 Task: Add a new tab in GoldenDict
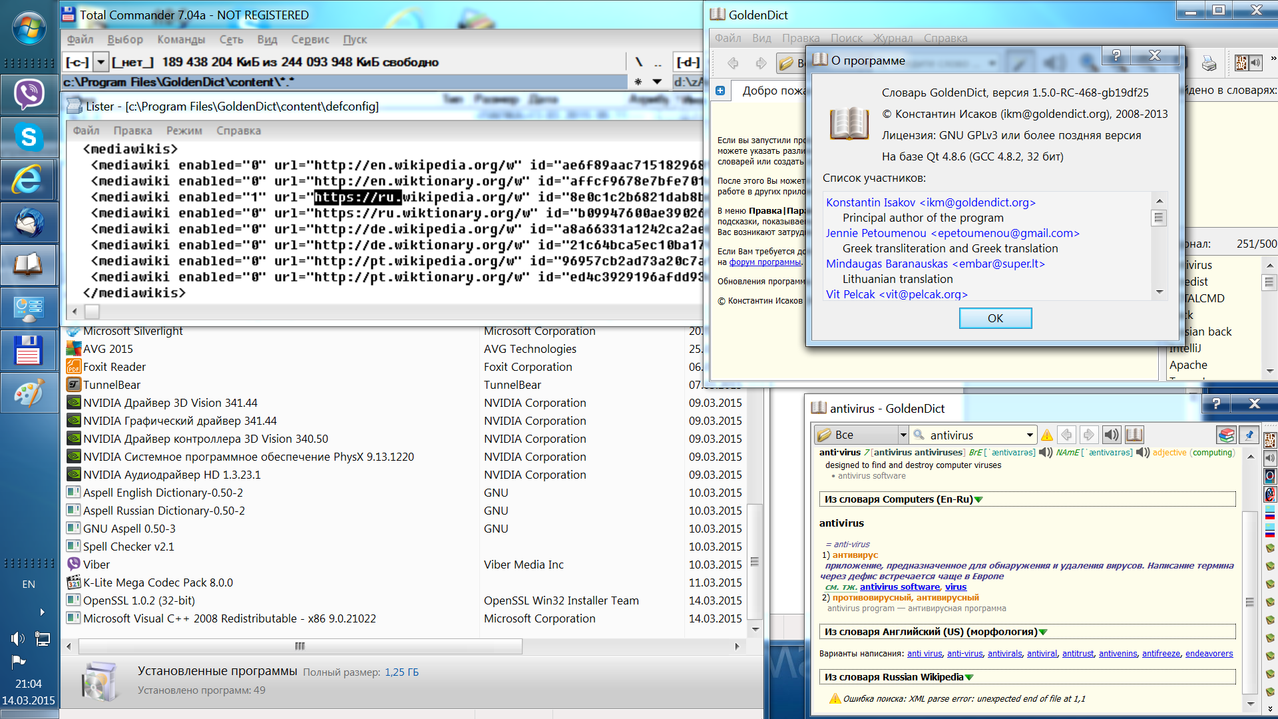tap(720, 91)
